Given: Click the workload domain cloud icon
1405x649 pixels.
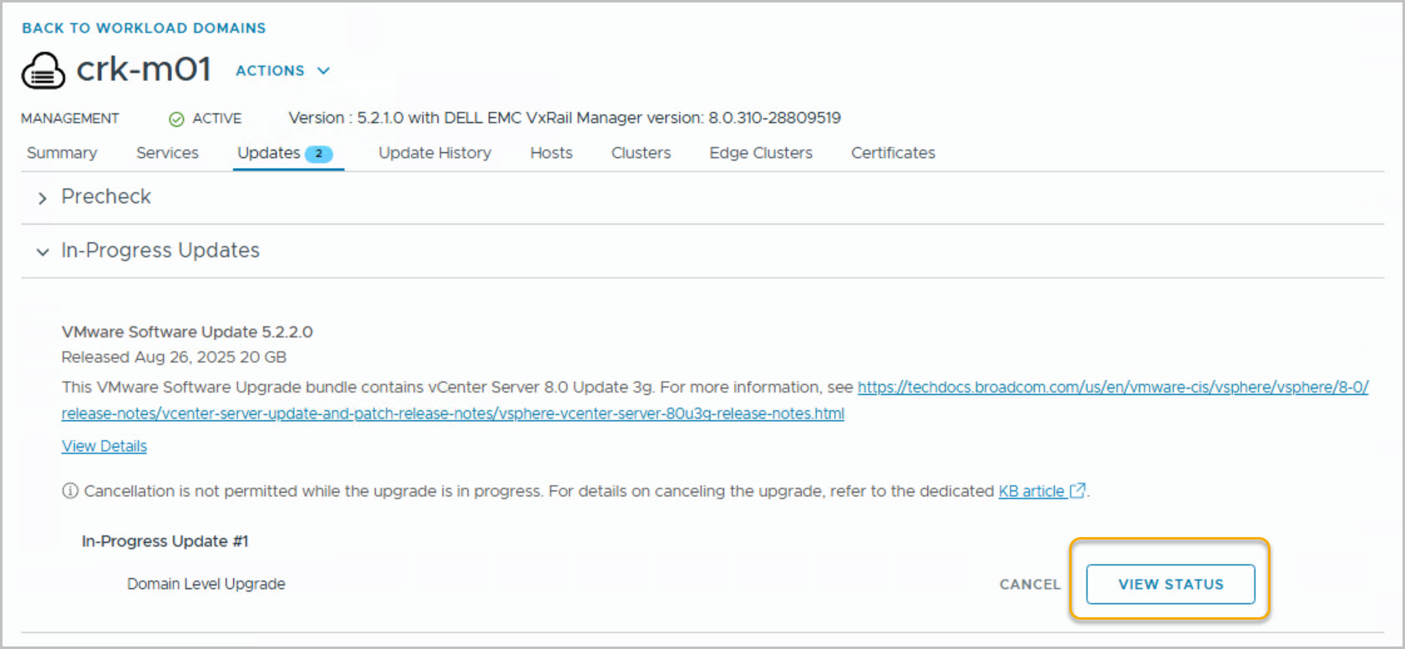Looking at the screenshot, I should click(x=43, y=71).
